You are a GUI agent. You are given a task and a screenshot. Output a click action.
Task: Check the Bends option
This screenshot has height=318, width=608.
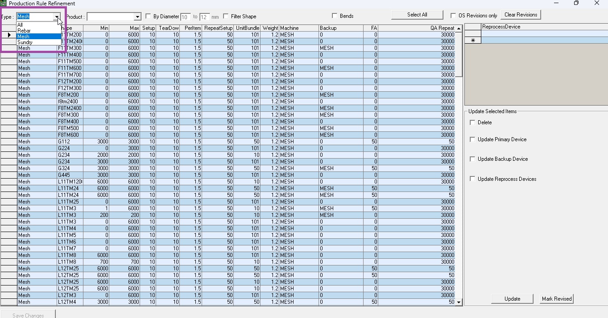click(335, 16)
